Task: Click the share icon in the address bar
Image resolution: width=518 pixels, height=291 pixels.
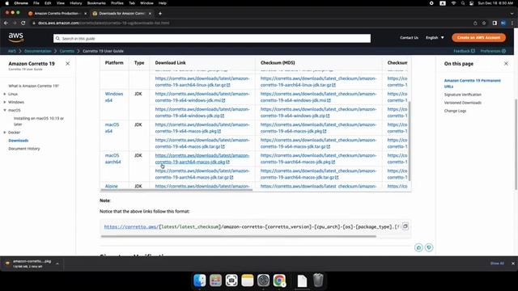Action: 475,23
